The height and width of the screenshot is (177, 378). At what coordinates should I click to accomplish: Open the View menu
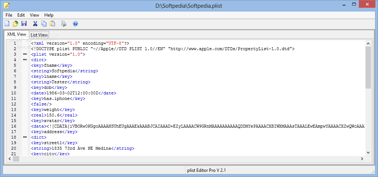point(34,15)
